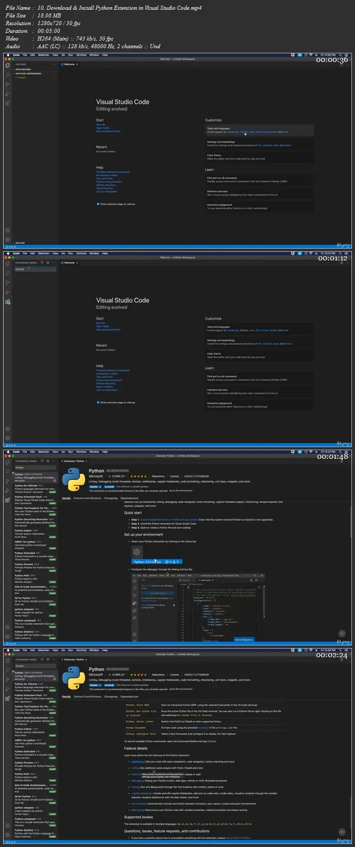Close the Welcome tab in the 00:00:36 frame
The image size is (355, 847).
pos(77,64)
